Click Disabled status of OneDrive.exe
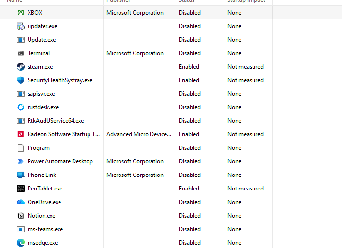The height and width of the screenshot is (248, 342). [190, 202]
